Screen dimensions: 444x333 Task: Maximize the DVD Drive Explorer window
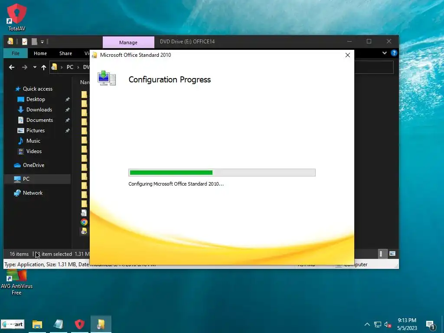point(369,41)
